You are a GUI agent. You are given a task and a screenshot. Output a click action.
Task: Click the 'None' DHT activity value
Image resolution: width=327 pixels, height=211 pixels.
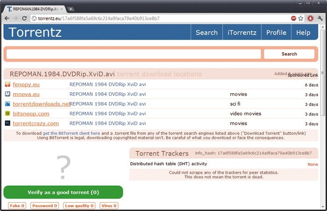click(313, 164)
